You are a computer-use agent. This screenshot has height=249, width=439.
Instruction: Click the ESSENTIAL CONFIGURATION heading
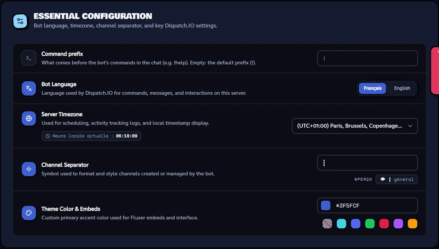[93, 16]
